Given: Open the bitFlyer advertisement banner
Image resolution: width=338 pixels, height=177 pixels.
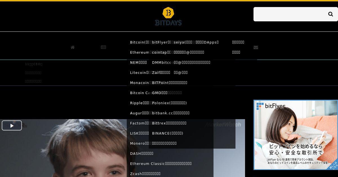Looking at the screenshot, I should (296, 135).
